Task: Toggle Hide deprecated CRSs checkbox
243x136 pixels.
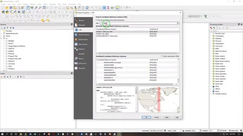Action: click(162, 56)
